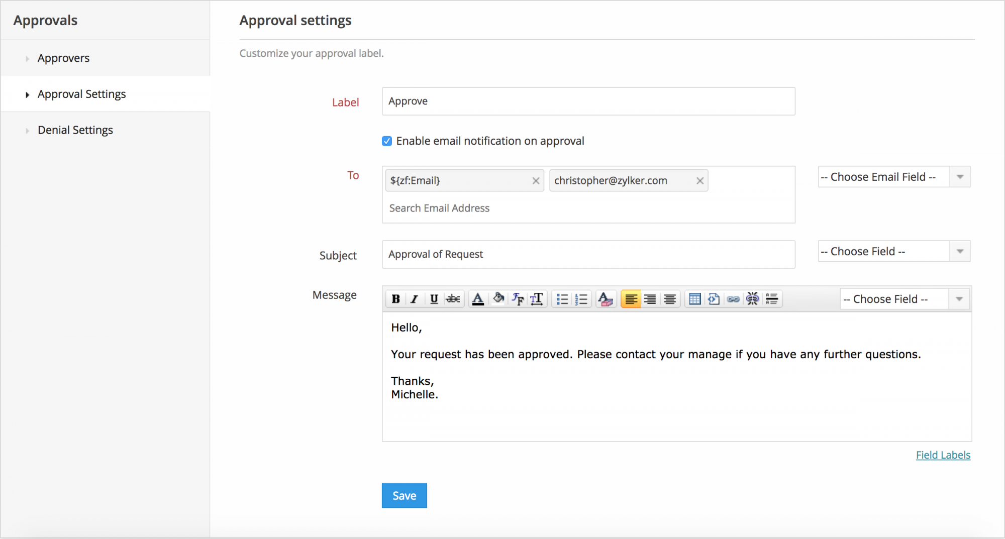Click the remove formatting eraser icon

(x=606, y=299)
